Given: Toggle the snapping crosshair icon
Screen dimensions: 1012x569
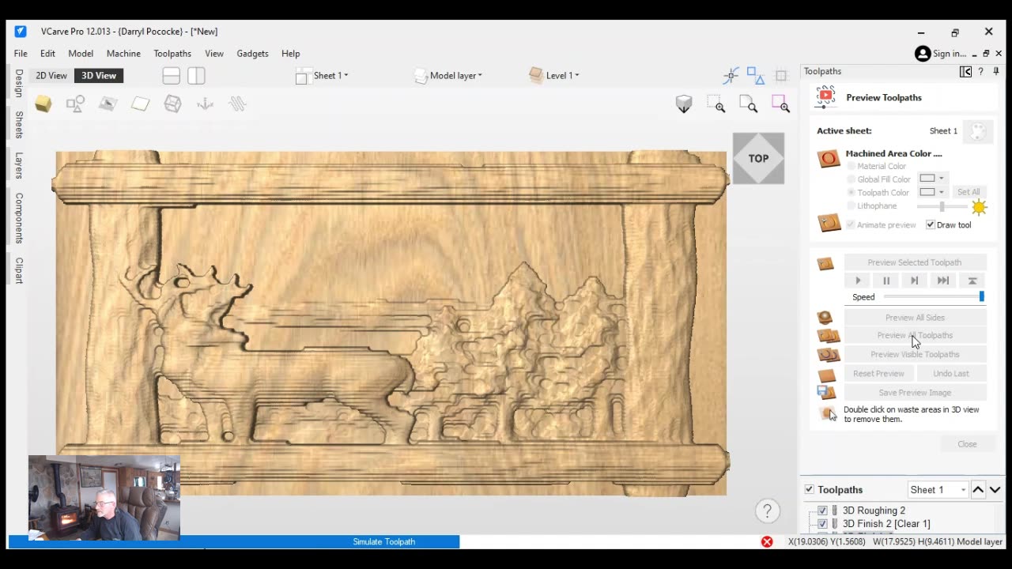Looking at the screenshot, I should [x=731, y=76].
